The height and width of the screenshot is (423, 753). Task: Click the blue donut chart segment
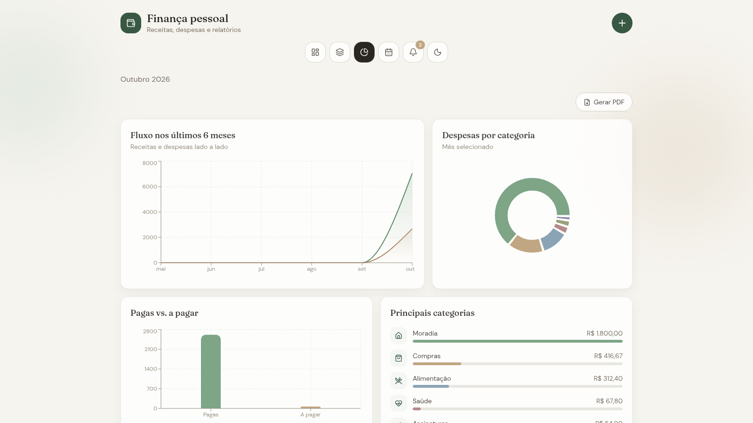tap(553, 239)
